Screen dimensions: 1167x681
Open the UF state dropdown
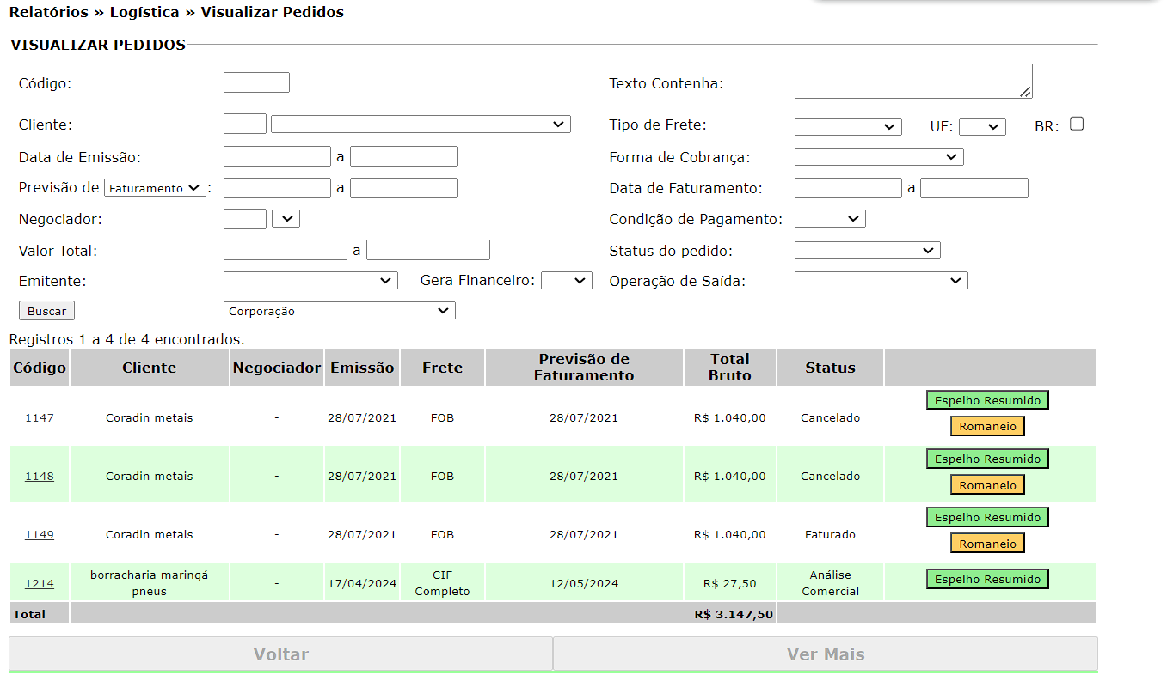click(981, 127)
